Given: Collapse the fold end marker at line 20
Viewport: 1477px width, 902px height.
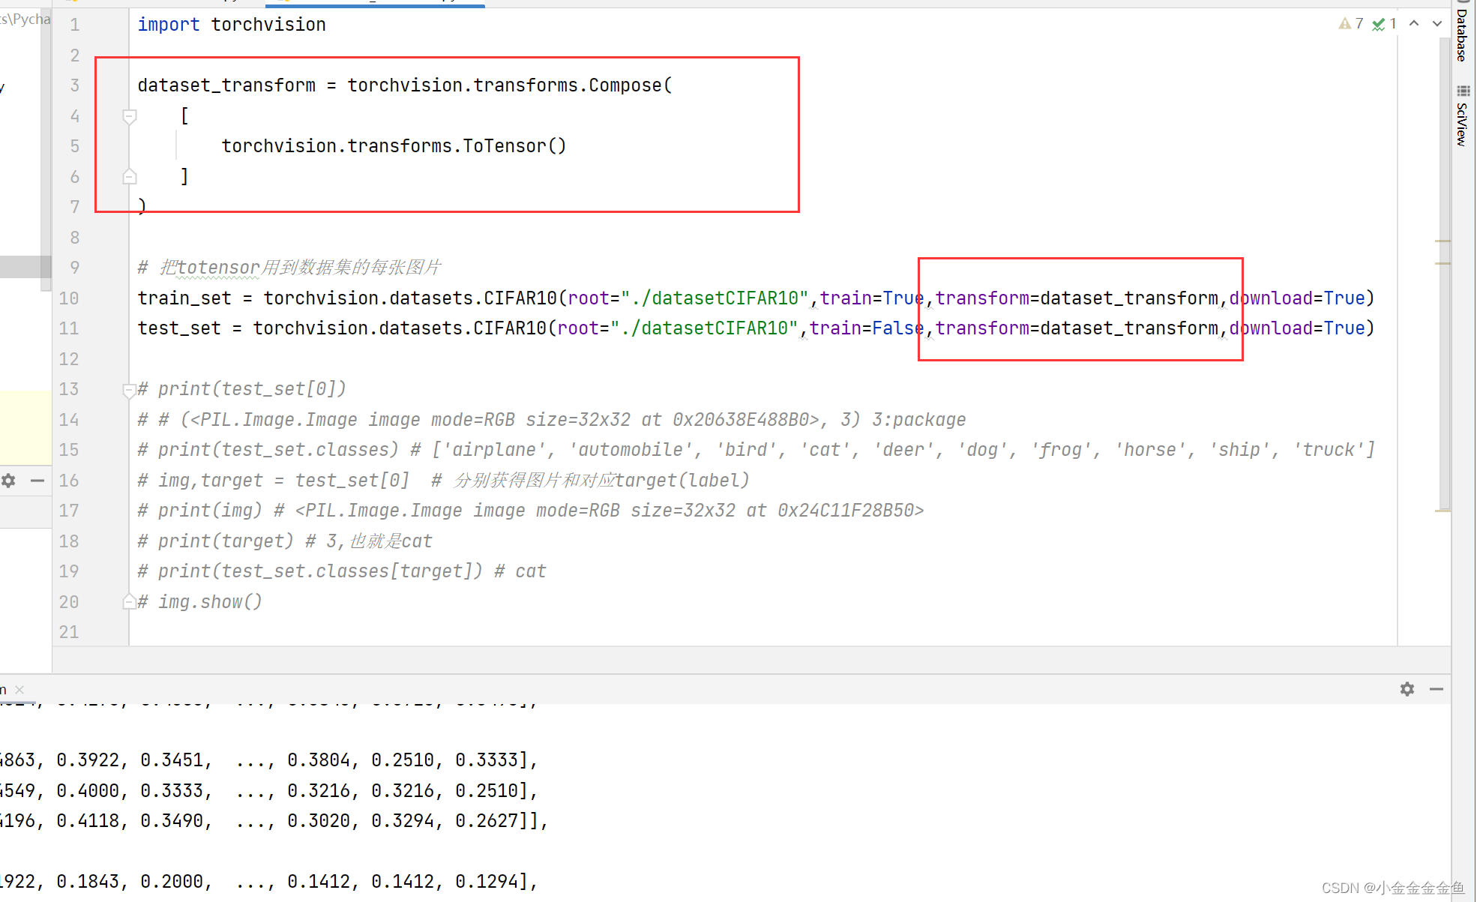Looking at the screenshot, I should pyautogui.click(x=129, y=601).
